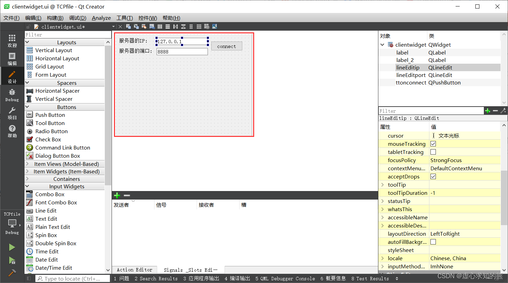Apply Lay Out Vertically in Splitter

183,27
